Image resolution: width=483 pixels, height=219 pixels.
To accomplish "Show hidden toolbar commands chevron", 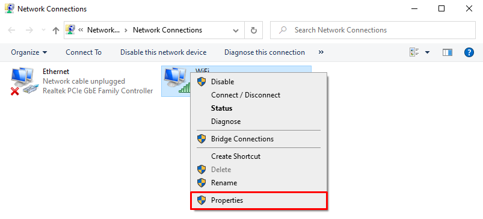I will coord(321,52).
